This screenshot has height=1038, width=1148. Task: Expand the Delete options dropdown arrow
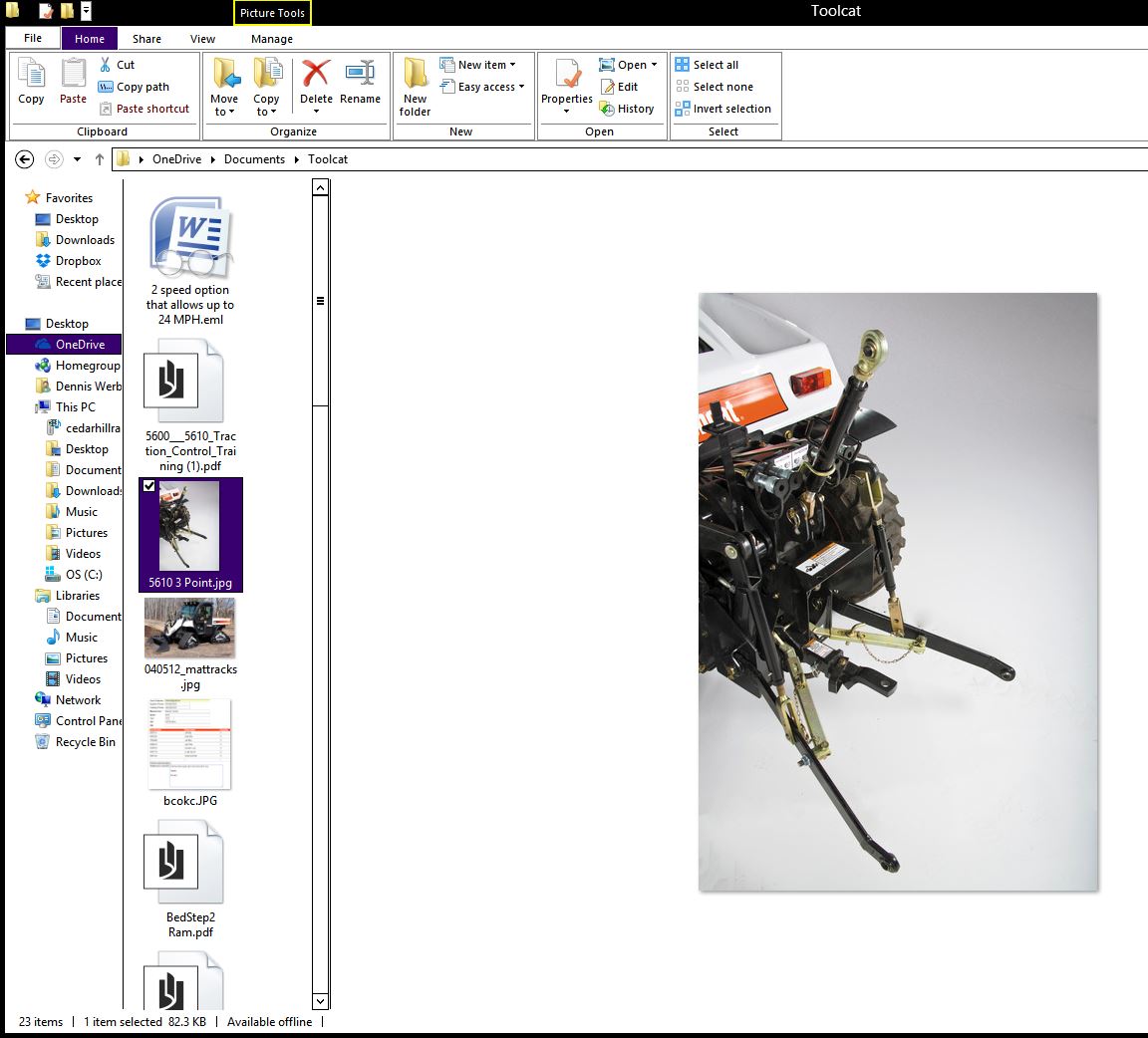[316, 112]
